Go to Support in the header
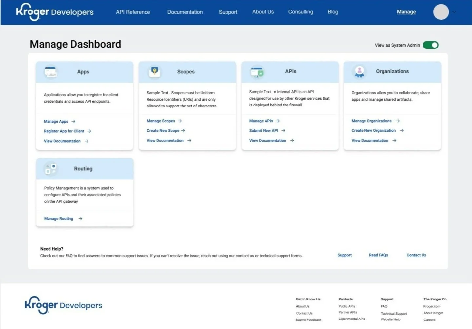The width and height of the screenshot is (472, 329). [x=228, y=12]
